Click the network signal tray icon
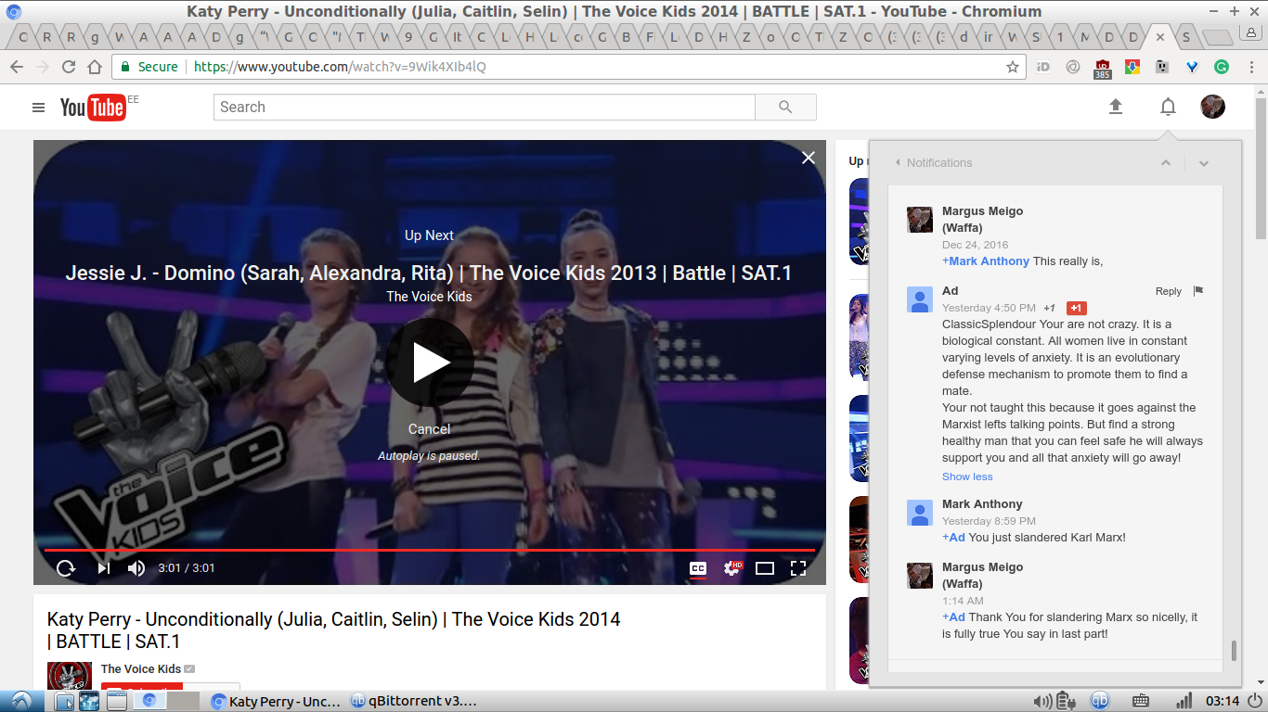 [1184, 702]
